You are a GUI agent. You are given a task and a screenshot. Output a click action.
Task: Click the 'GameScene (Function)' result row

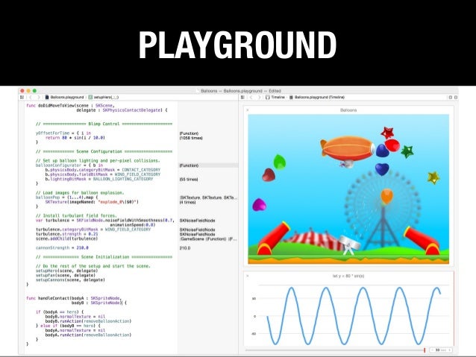[208, 239]
